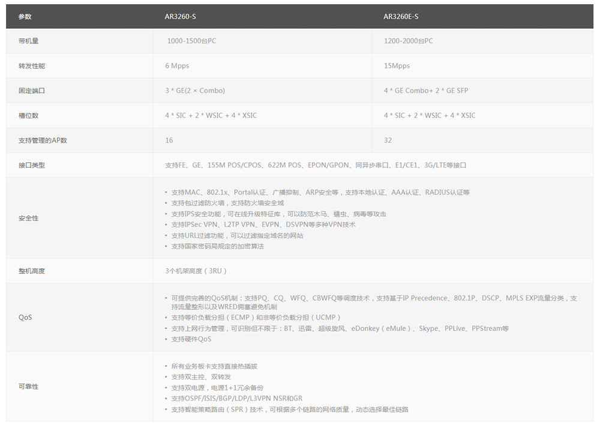Click the 带机量 row label
The width and height of the screenshot is (600, 427).
[x=26, y=41]
